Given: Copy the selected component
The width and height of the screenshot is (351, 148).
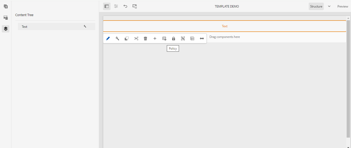Looking at the screenshot, I should point(127,38).
